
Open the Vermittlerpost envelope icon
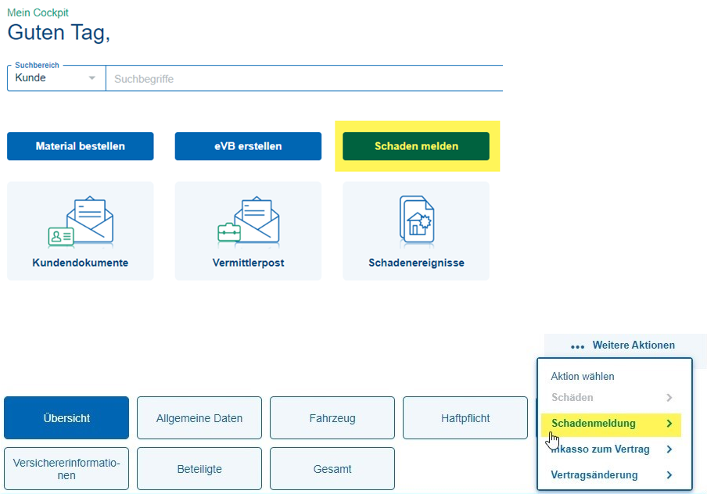click(248, 222)
